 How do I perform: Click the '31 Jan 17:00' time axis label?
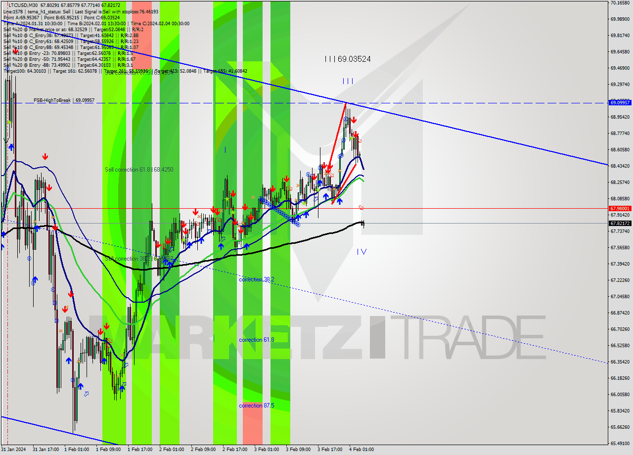click(x=45, y=450)
